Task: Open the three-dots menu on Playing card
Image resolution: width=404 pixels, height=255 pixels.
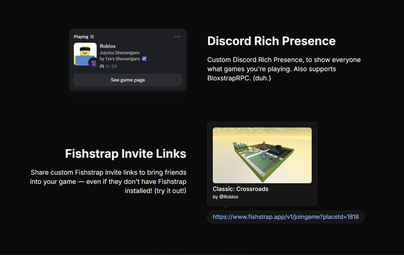Action: (177, 37)
